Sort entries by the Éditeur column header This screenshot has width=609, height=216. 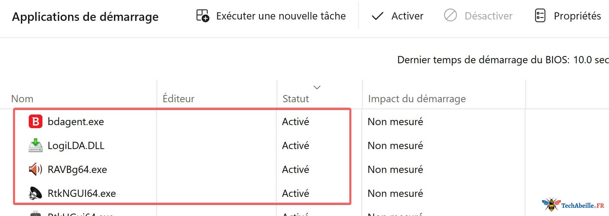coord(178,99)
